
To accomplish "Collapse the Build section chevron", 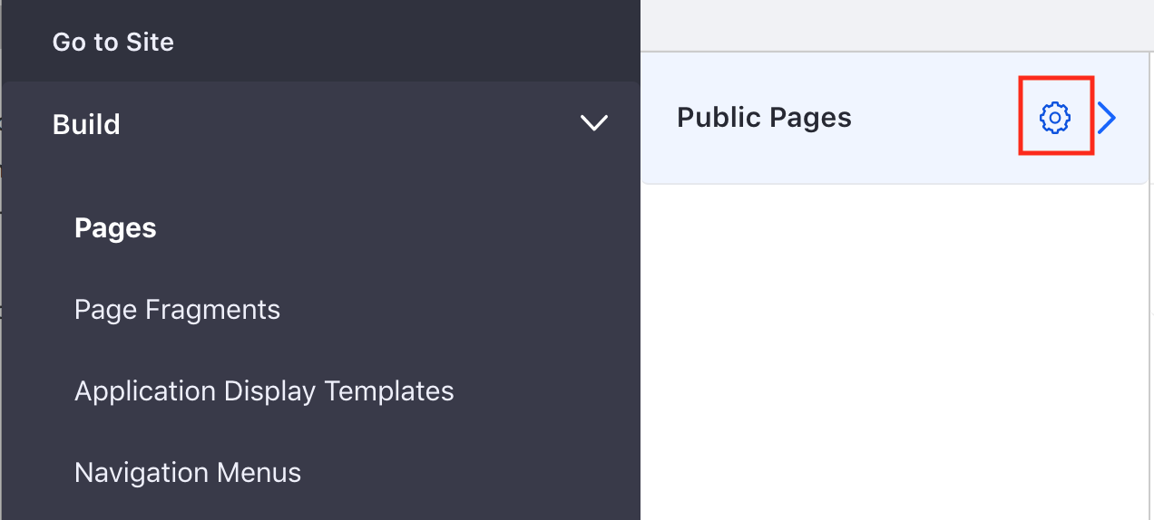I will click(x=594, y=123).
